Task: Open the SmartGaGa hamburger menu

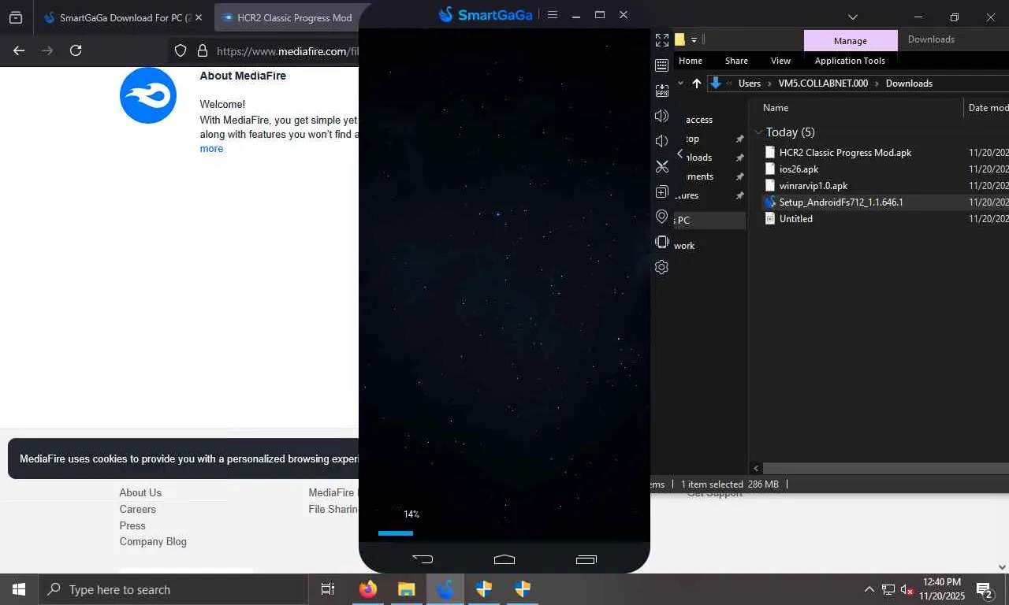Action: [x=553, y=14]
